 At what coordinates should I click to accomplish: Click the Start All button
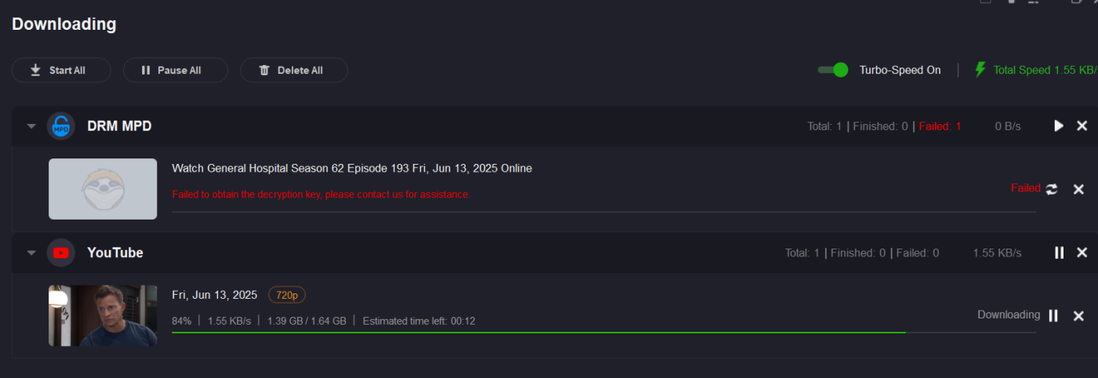(61, 70)
